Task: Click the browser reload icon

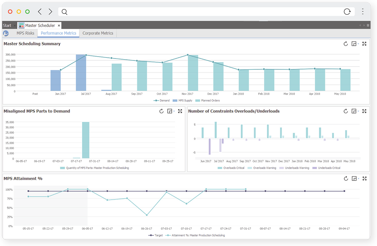Action: (x=347, y=12)
